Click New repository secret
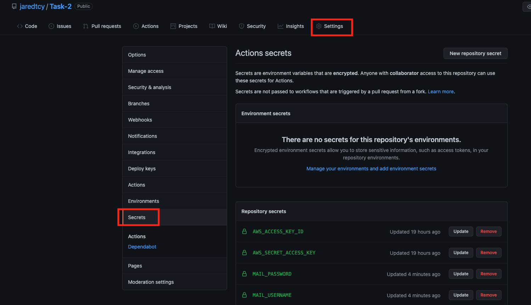This screenshot has width=531, height=305. coord(475,53)
